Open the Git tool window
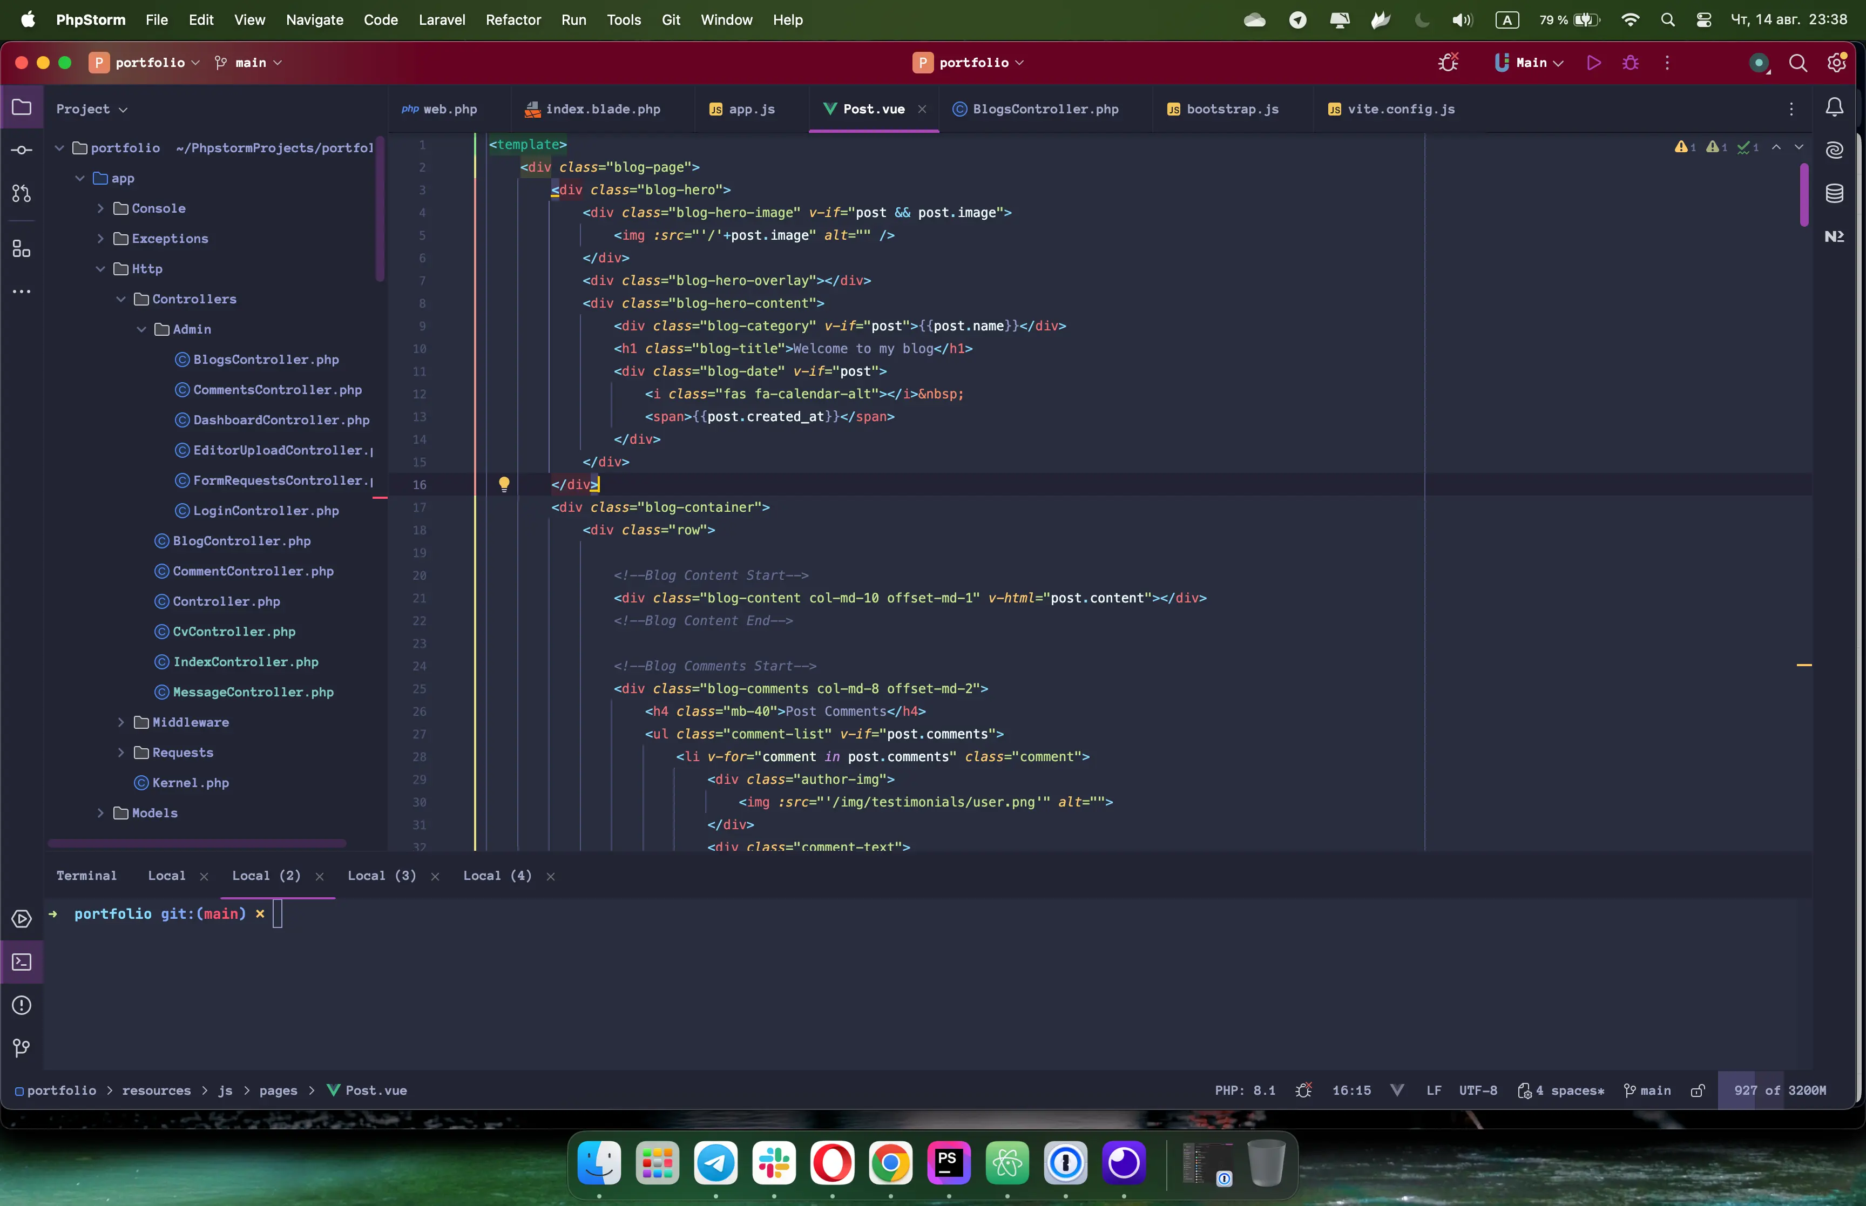The image size is (1866, 1206). click(22, 1048)
